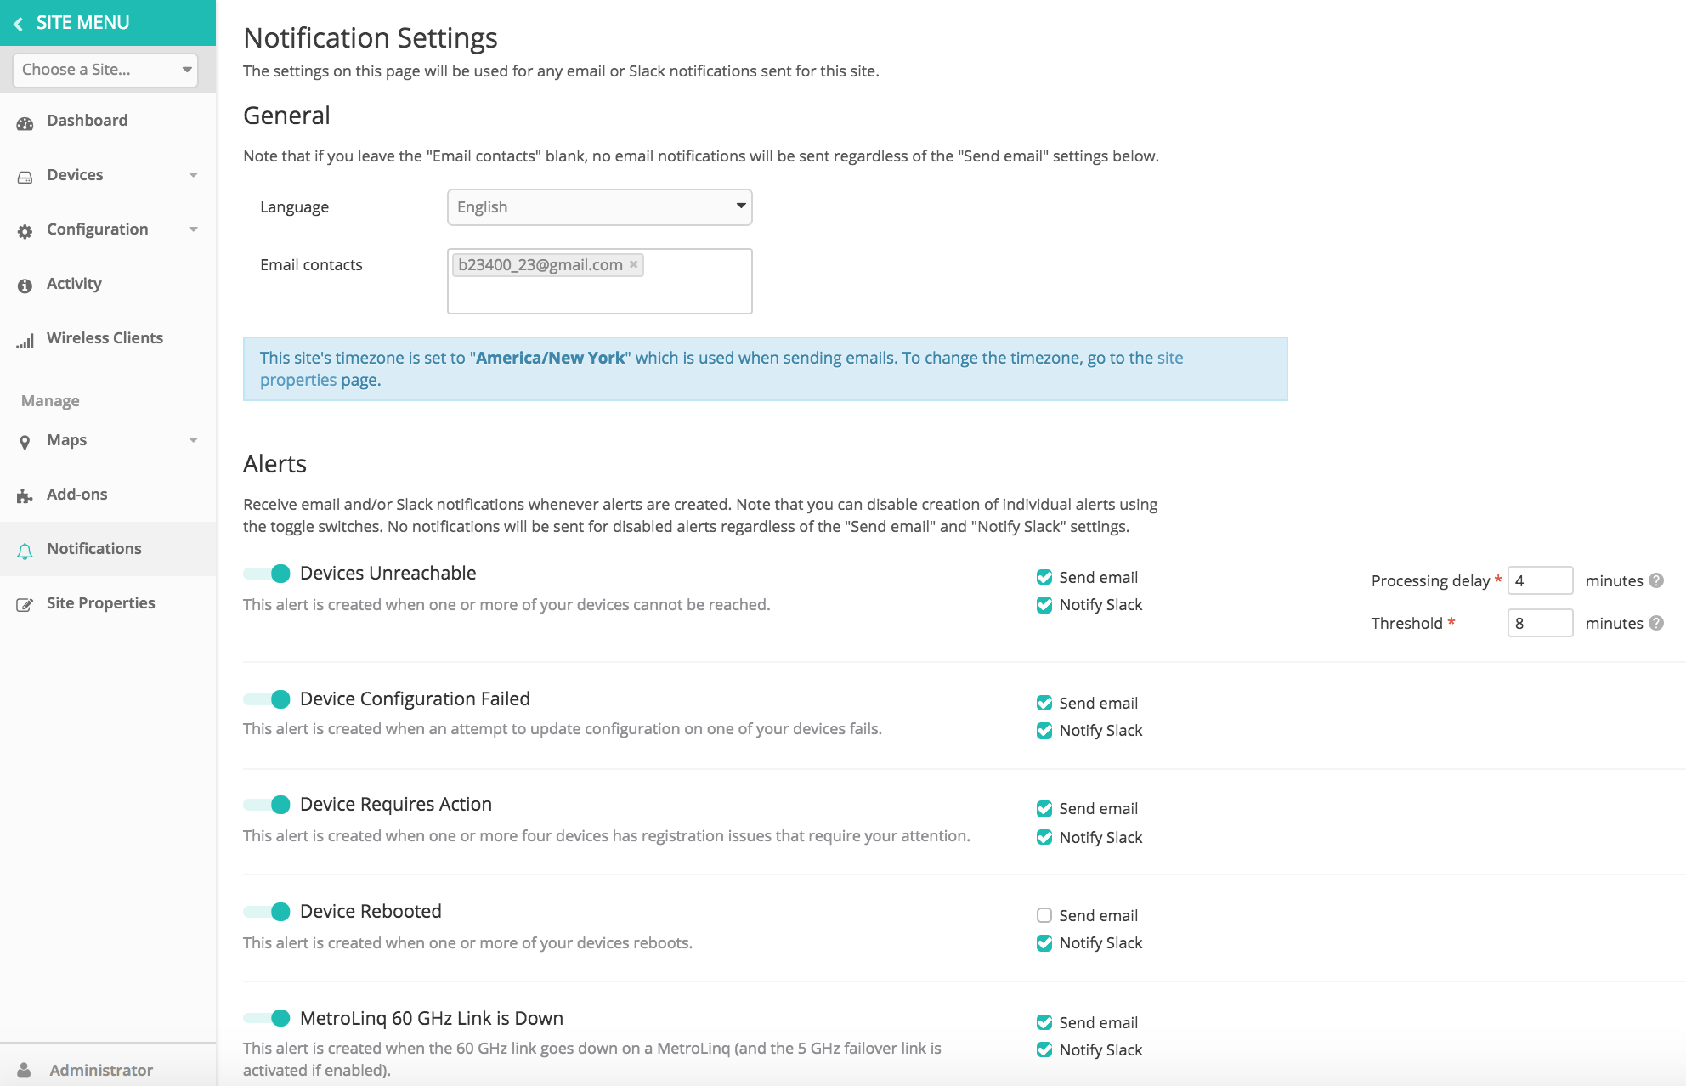Click the Notifications bell icon

pos(25,551)
